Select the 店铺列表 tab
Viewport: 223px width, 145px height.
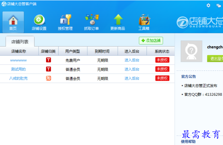[20, 41]
